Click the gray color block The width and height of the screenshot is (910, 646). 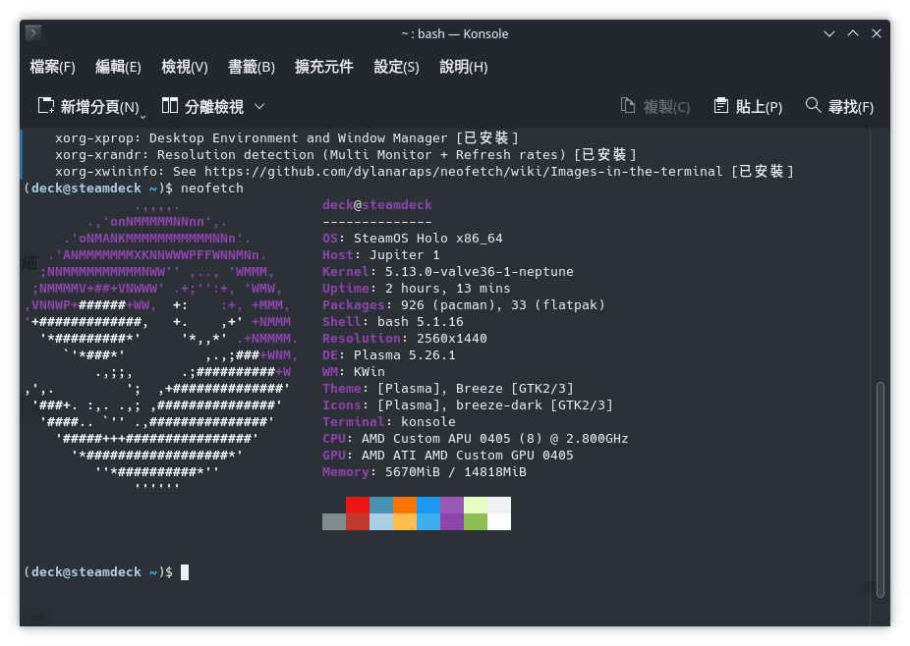coord(334,521)
